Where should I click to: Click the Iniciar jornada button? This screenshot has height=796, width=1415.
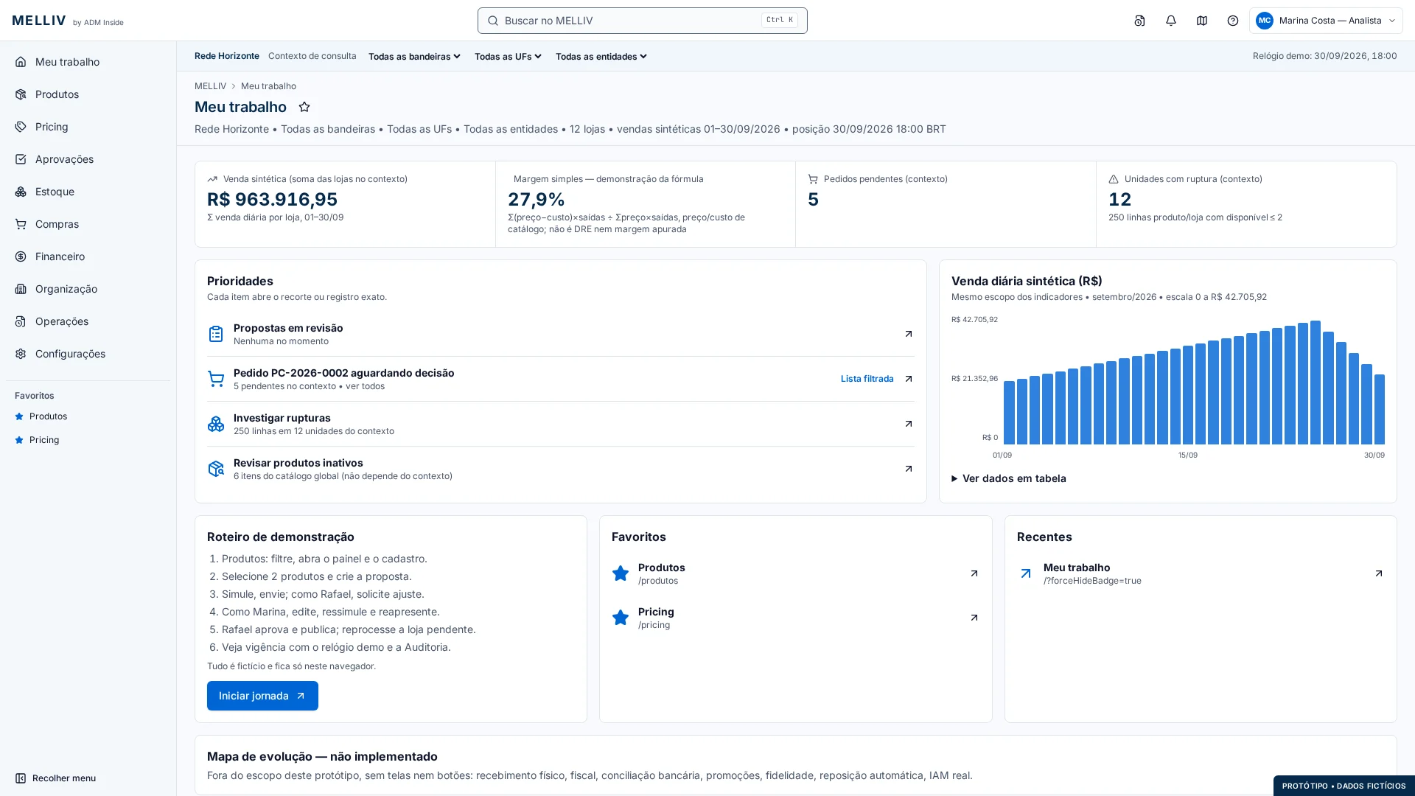point(262,696)
